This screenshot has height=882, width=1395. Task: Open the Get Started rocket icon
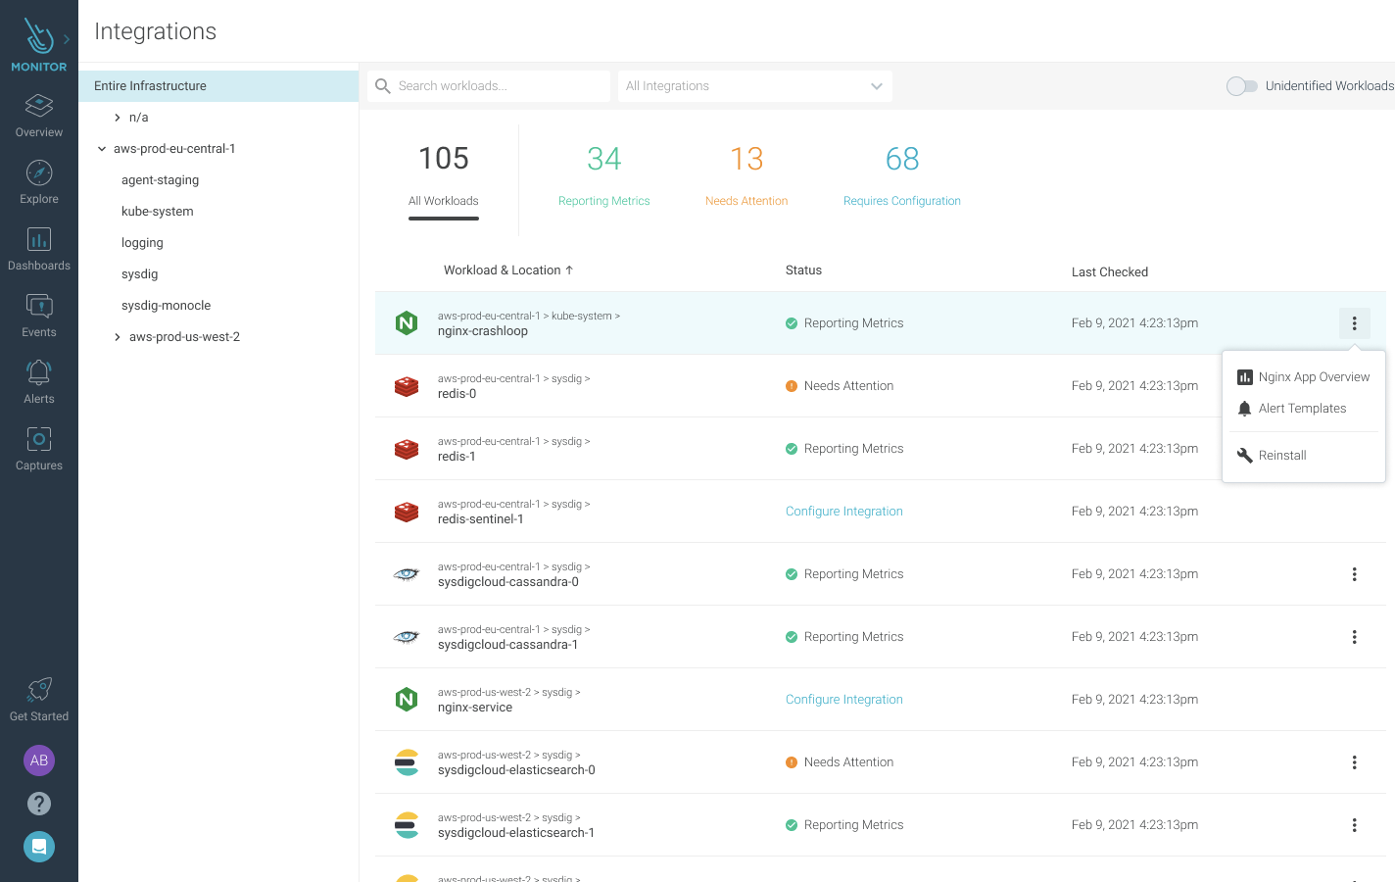click(x=39, y=698)
